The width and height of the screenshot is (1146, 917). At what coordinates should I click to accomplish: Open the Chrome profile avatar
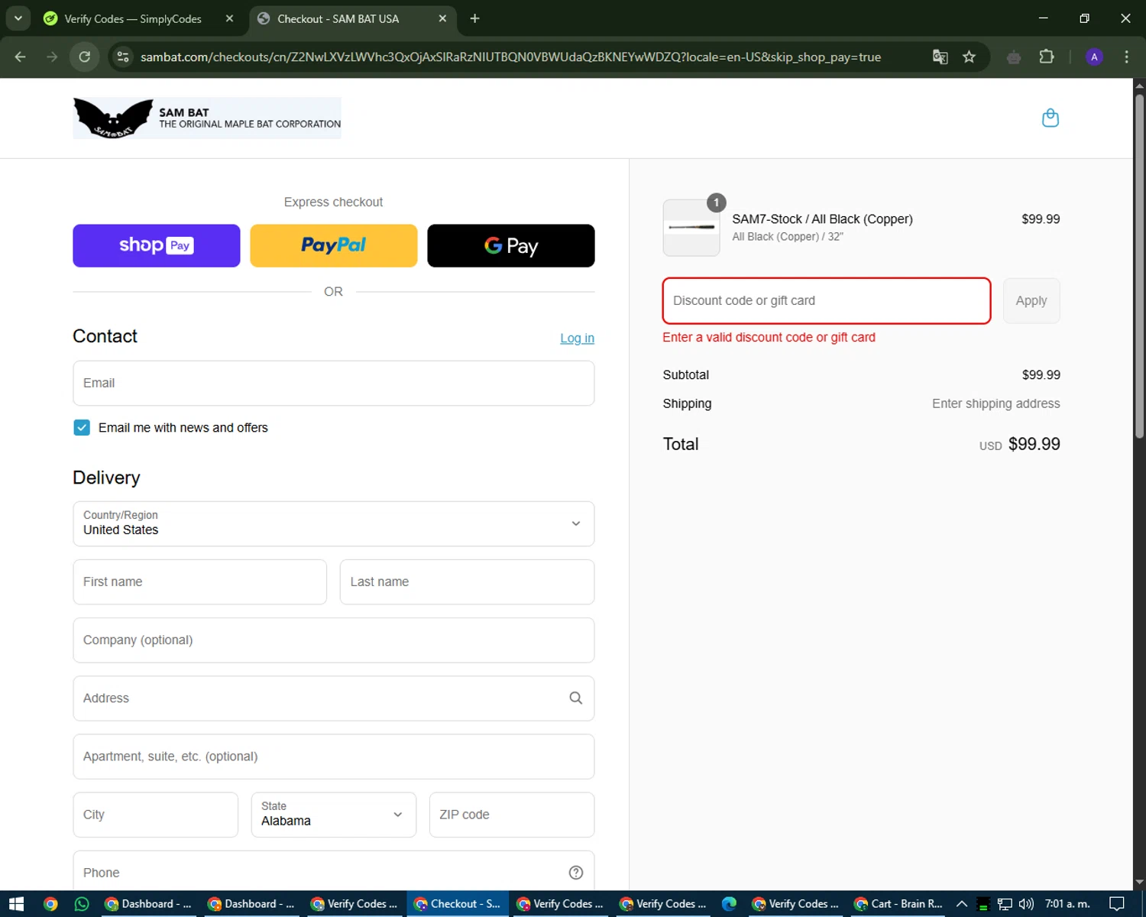pyautogui.click(x=1094, y=57)
